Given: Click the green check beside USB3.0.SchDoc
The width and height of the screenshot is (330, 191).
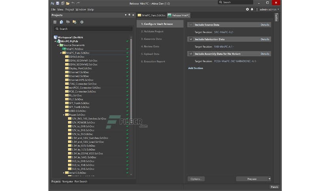Looking at the screenshot, I should (x=127, y=110).
